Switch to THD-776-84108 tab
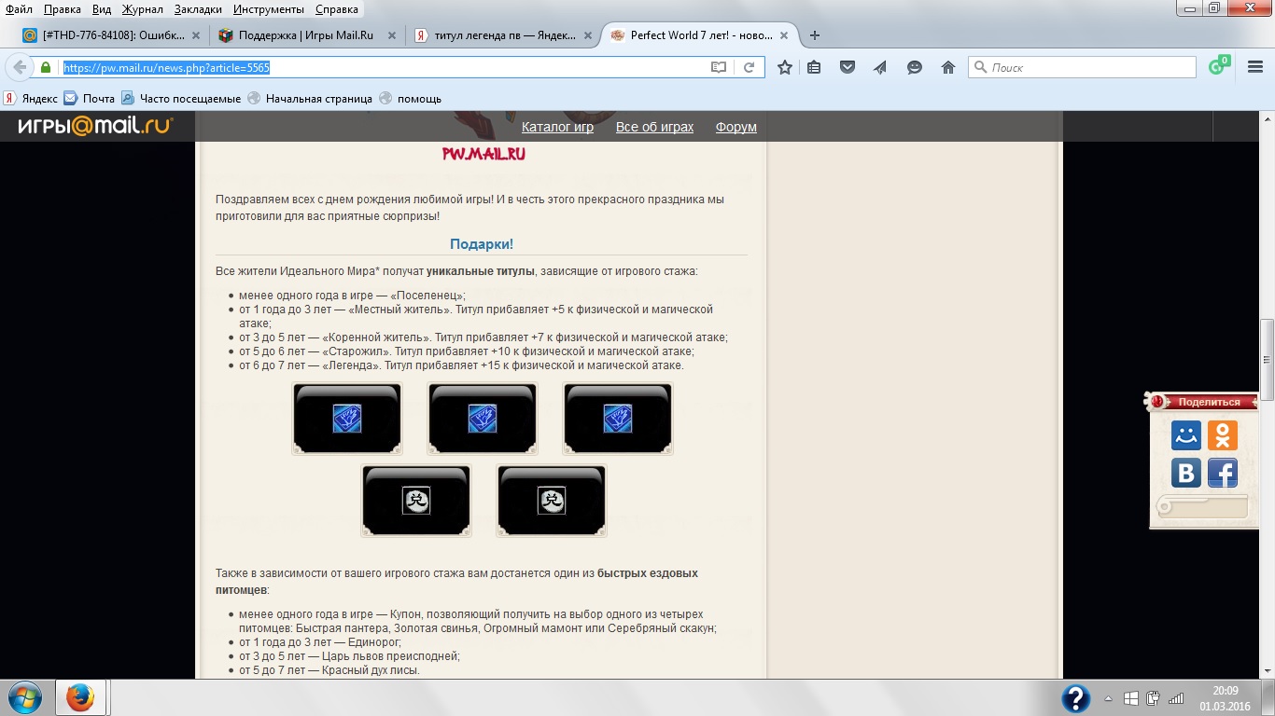This screenshot has height=716, width=1275. point(110,35)
